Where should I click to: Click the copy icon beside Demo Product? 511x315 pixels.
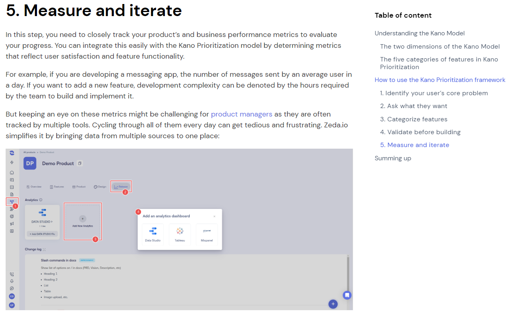coord(80,164)
